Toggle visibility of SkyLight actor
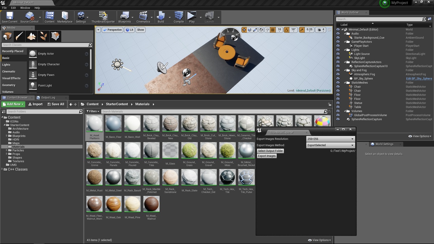Screen dimensions: 434x244 click(x=338, y=58)
